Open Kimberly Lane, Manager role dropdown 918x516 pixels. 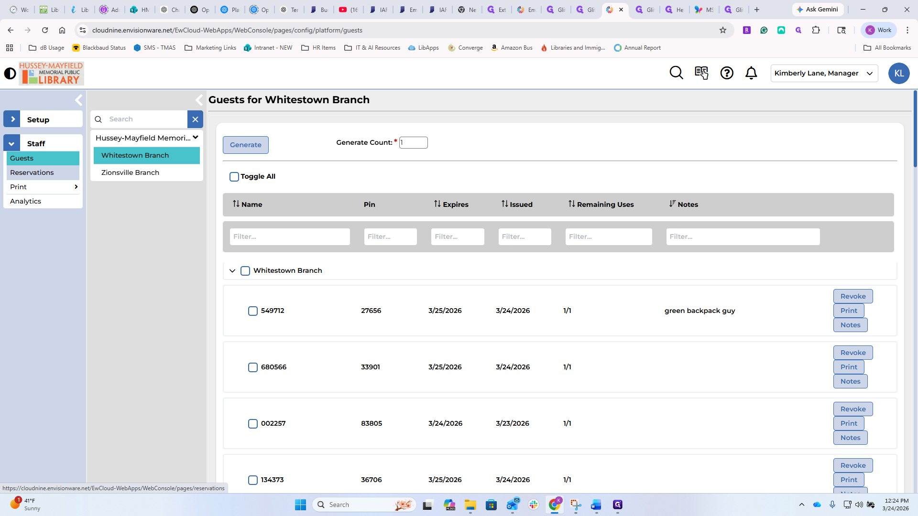click(824, 74)
